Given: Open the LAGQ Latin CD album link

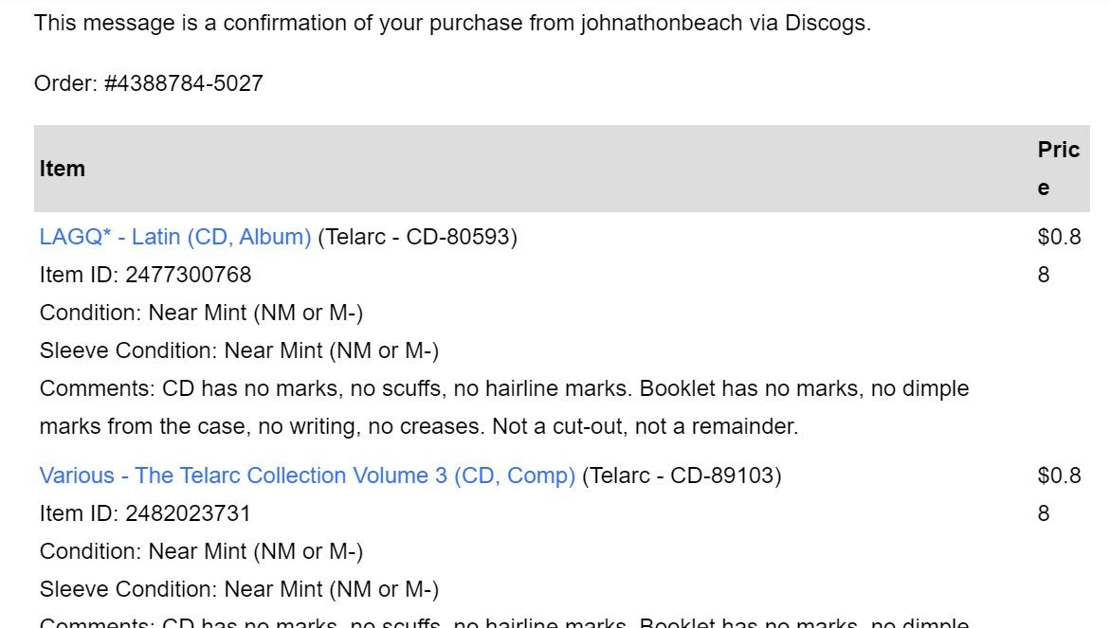Looking at the screenshot, I should 174,237.
